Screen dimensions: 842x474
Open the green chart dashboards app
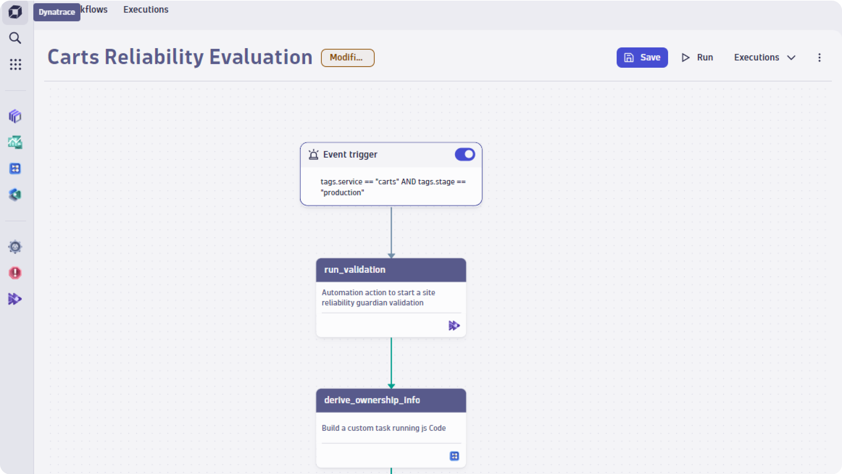coord(15,142)
